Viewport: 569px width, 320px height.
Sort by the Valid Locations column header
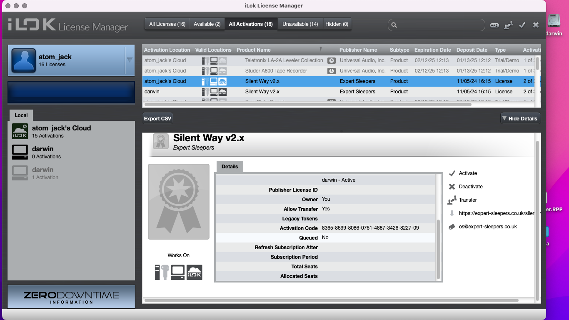pyautogui.click(x=213, y=50)
